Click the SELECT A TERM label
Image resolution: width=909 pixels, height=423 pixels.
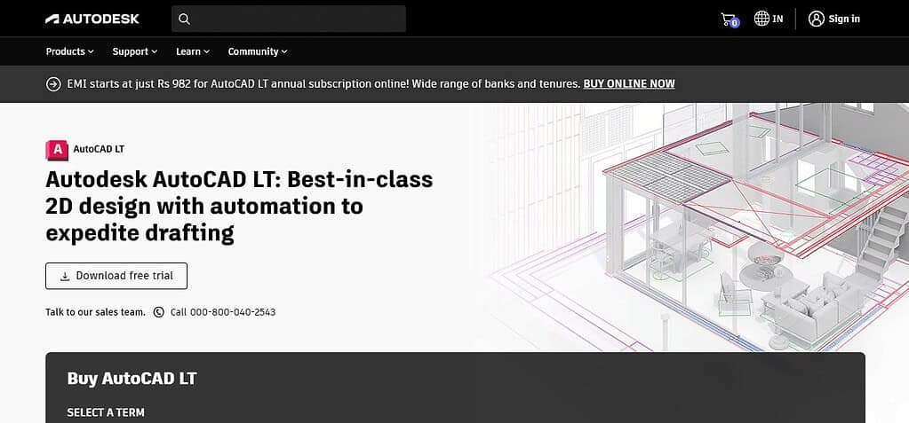(106, 412)
